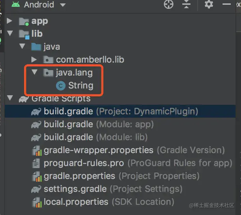Click the settings.gradle elephant icon
This screenshot has width=241, height=215.
tap(36, 189)
